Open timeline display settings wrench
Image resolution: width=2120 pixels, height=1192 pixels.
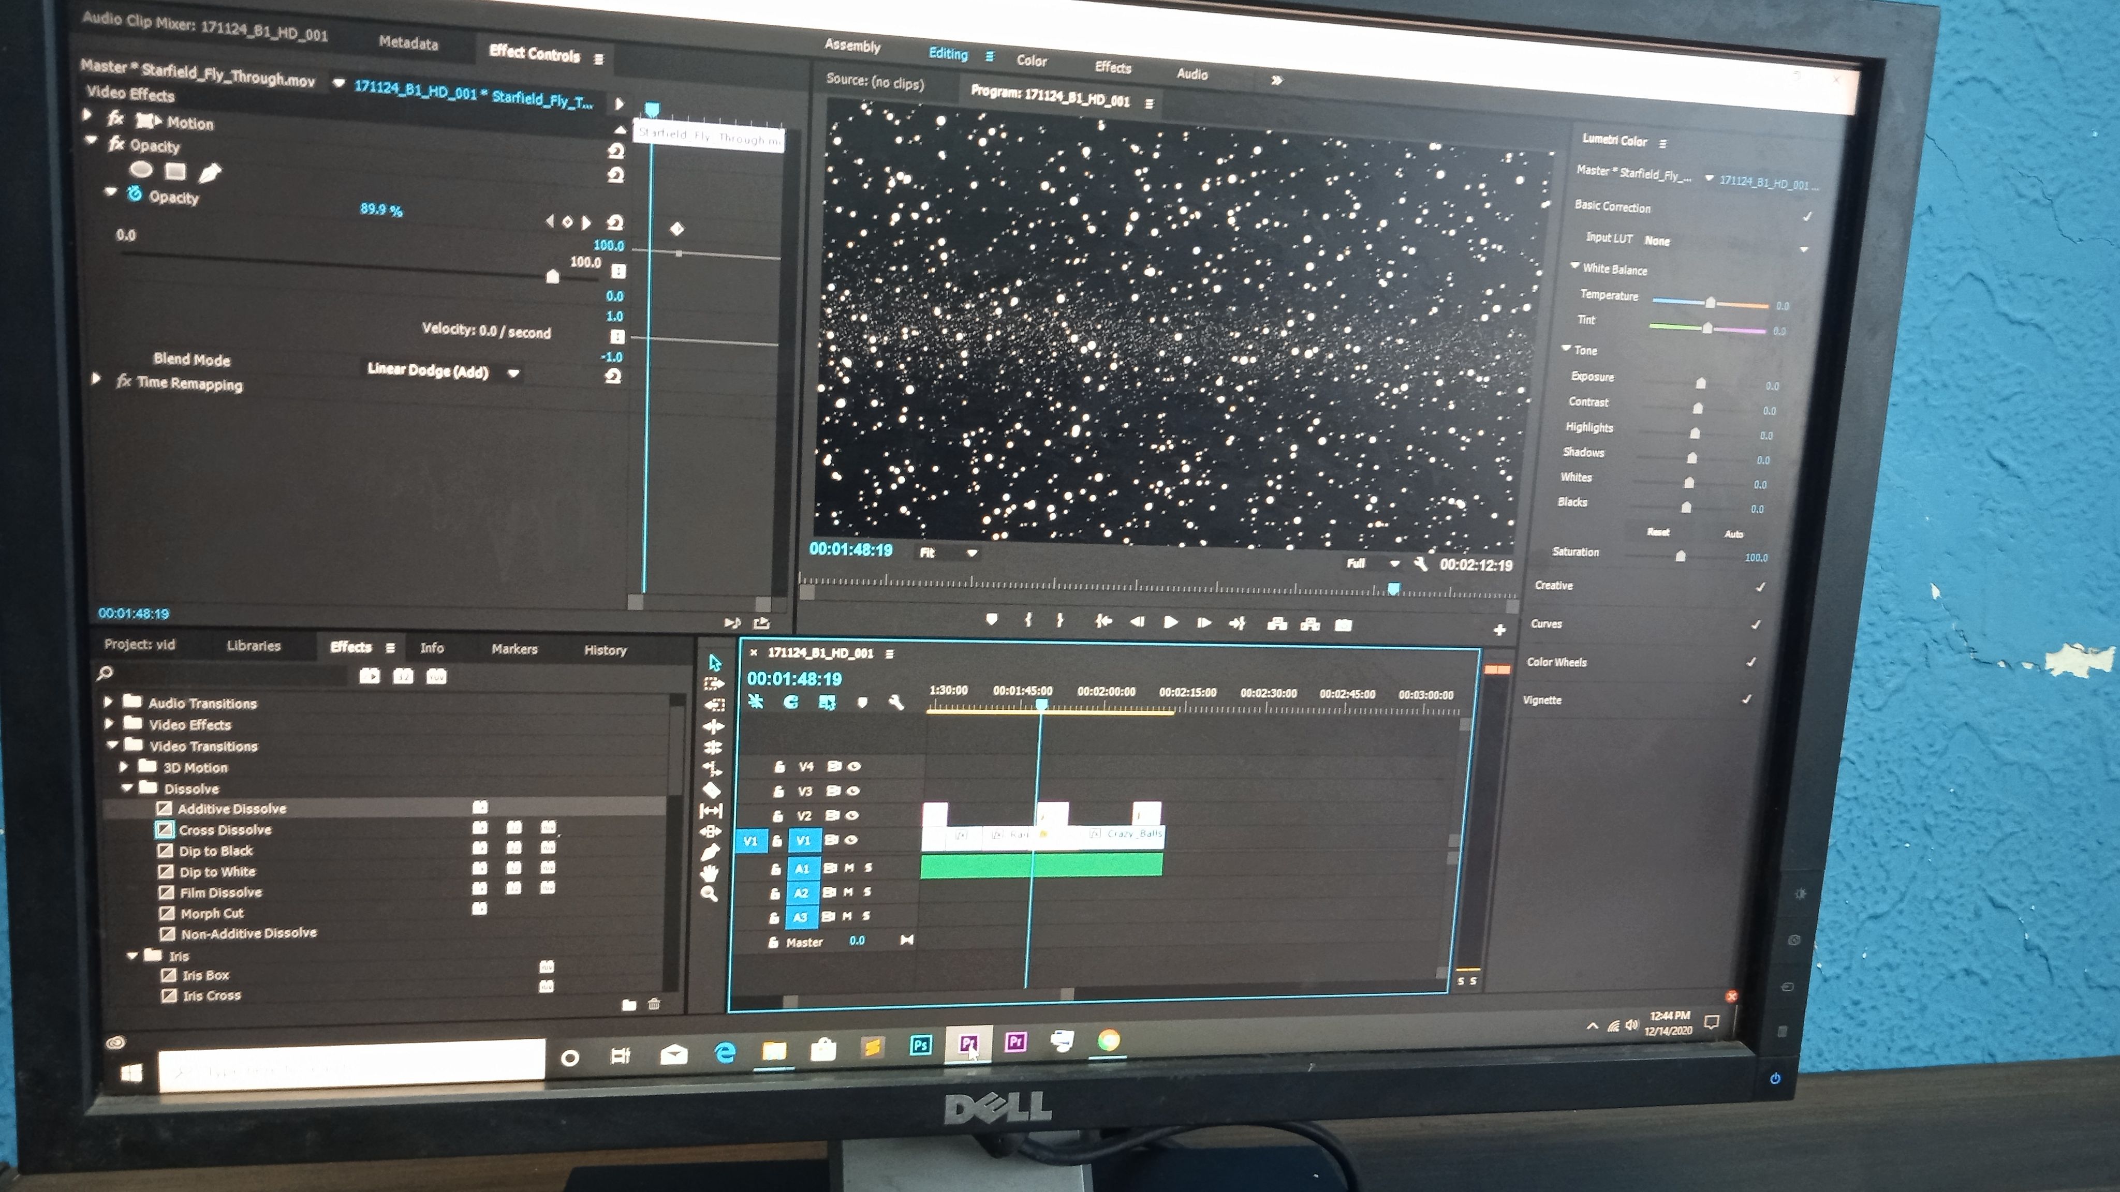click(896, 703)
